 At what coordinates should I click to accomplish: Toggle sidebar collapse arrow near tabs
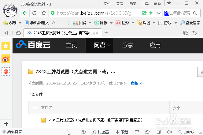[x=6, y=33]
